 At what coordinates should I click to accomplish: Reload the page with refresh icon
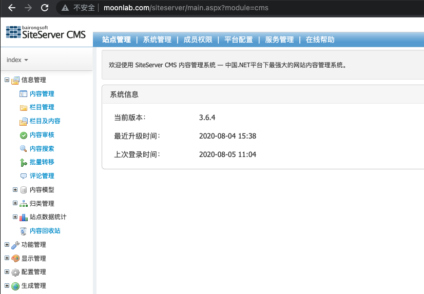tap(45, 8)
